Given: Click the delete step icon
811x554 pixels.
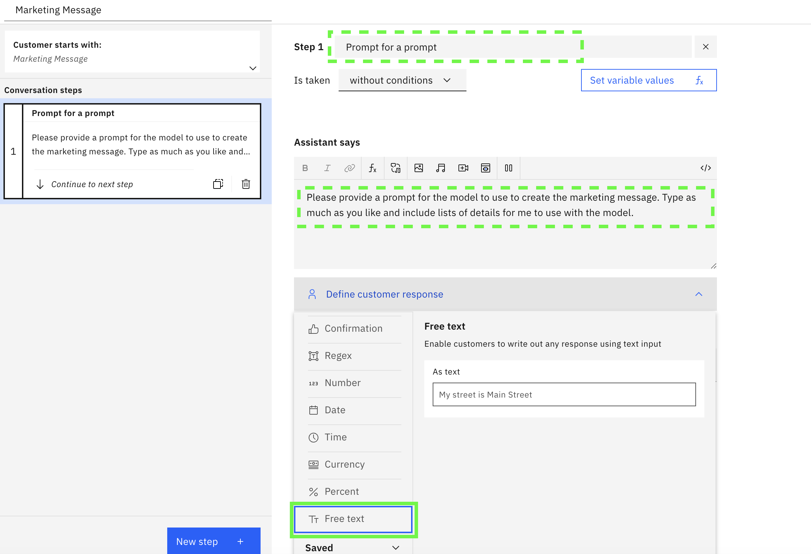Looking at the screenshot, I should point(246,184).
